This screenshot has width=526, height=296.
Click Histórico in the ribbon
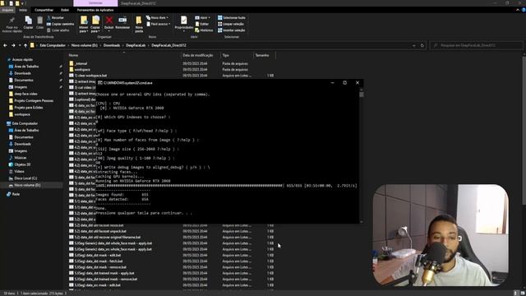(204, 30)
